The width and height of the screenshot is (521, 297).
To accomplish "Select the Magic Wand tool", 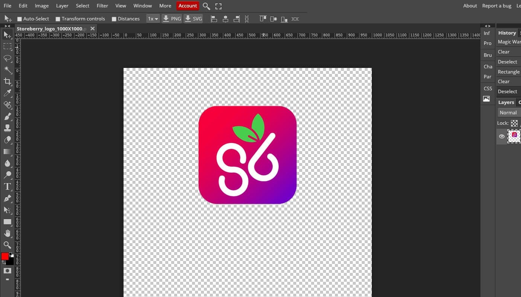I will [x=7, y=70].
